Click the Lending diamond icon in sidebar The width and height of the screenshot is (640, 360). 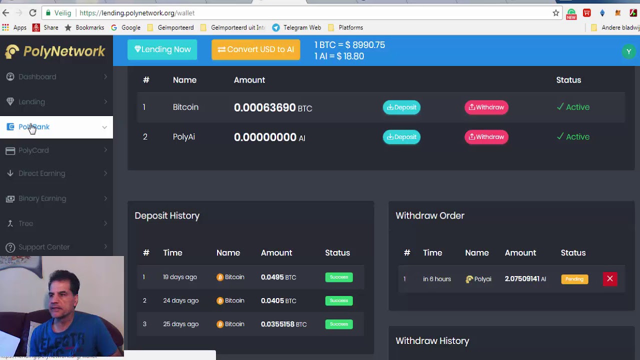pyautogui.click(x=10, y=101)
